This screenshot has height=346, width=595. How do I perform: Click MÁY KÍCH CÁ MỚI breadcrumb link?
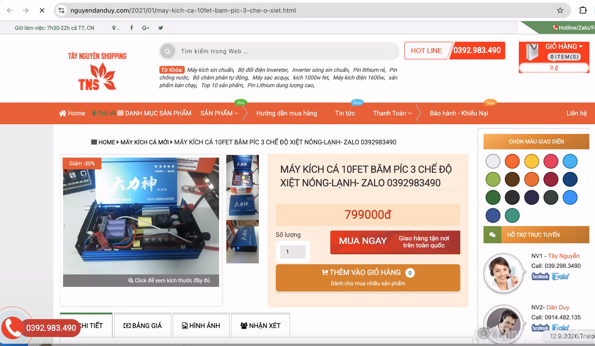click(145, 142)
